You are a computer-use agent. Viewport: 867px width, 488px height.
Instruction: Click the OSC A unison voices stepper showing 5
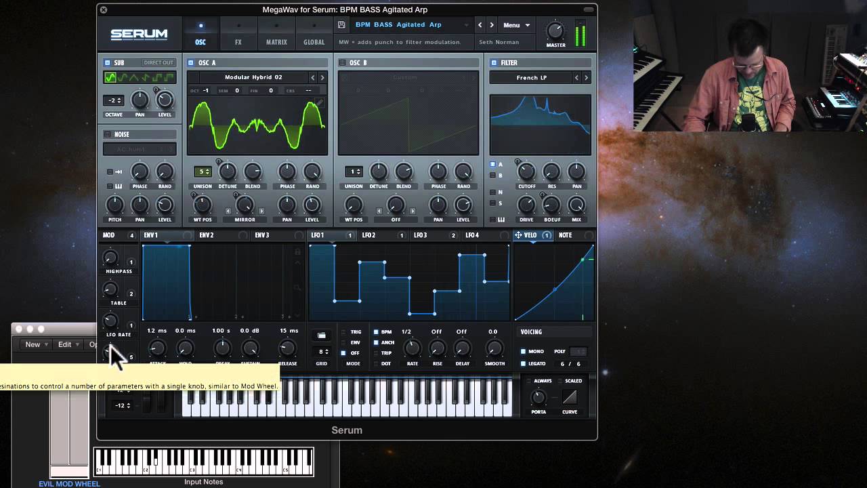coord(202,172)
